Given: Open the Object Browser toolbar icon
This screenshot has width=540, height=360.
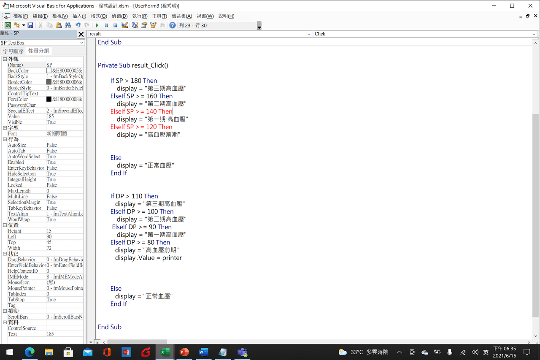Looking at the screenshot, I should 153,25.
